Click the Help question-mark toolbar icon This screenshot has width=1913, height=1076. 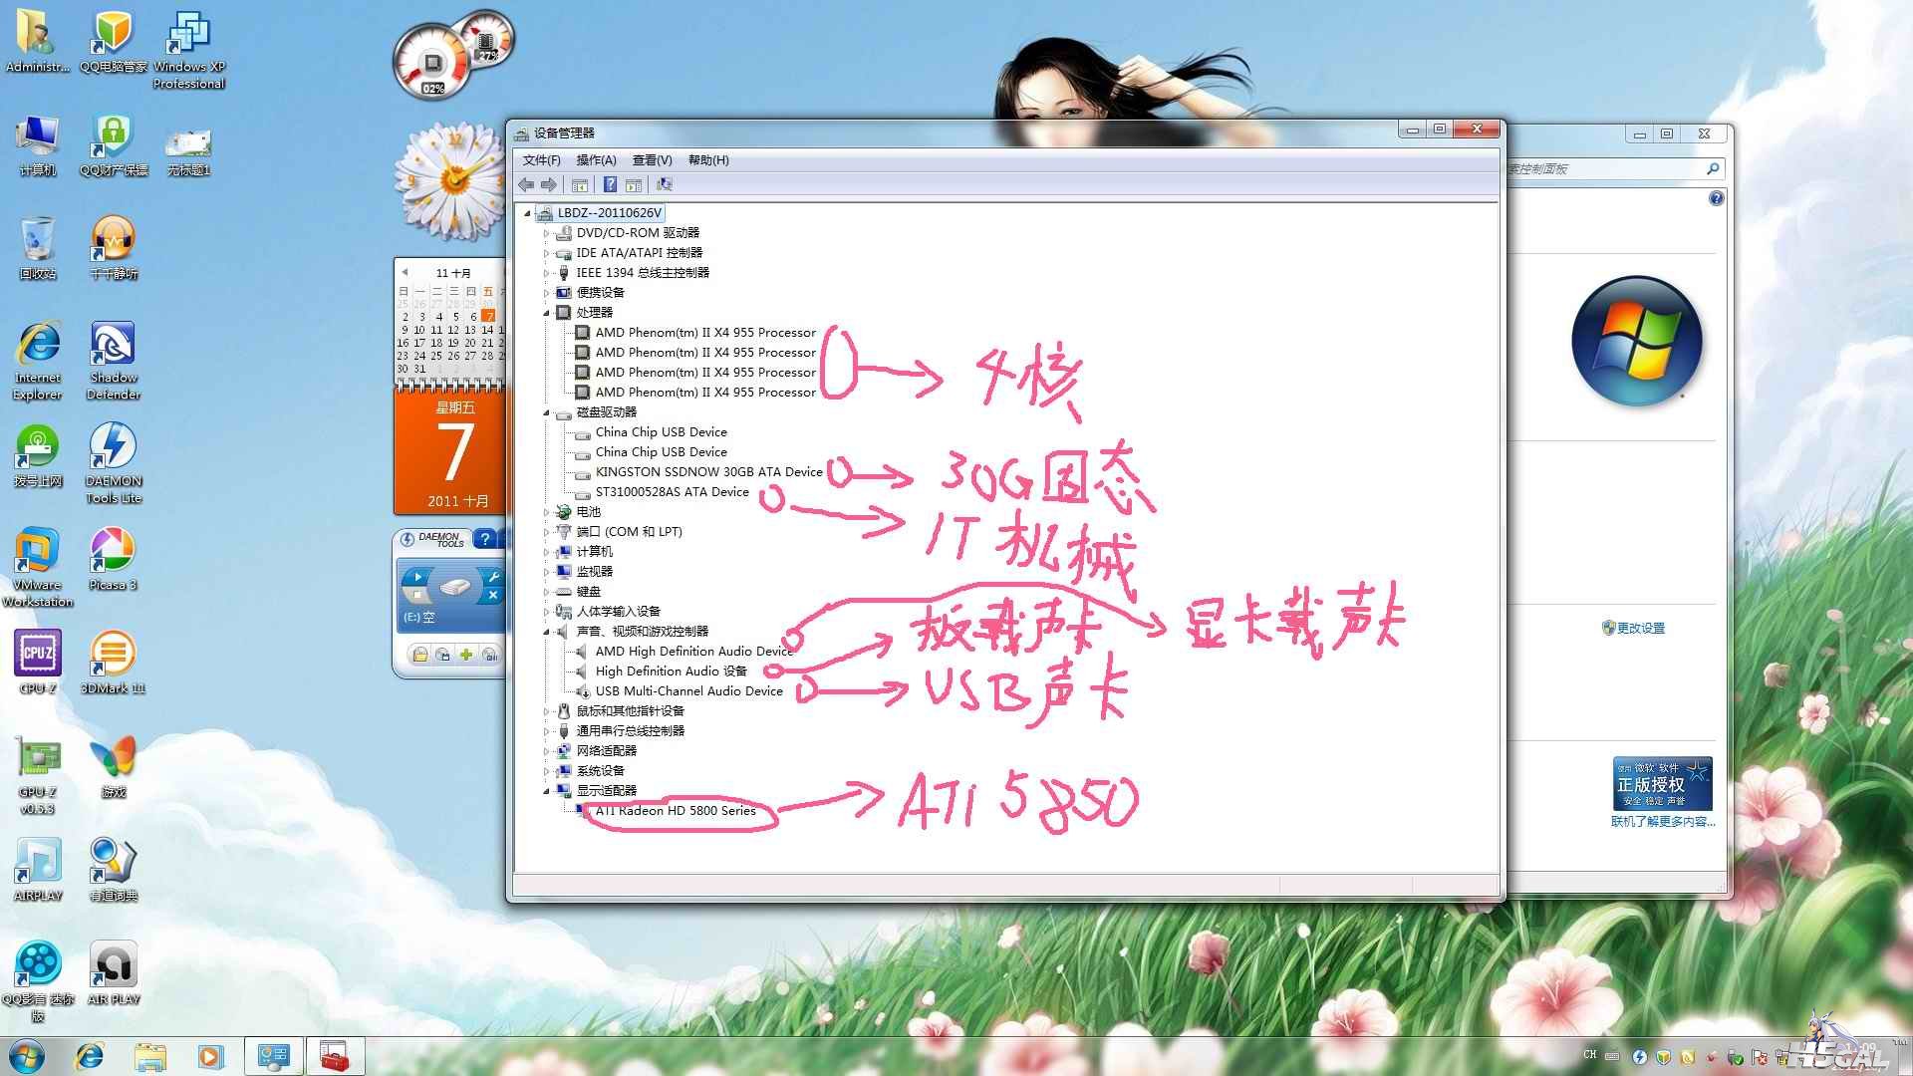coord(610,185)
